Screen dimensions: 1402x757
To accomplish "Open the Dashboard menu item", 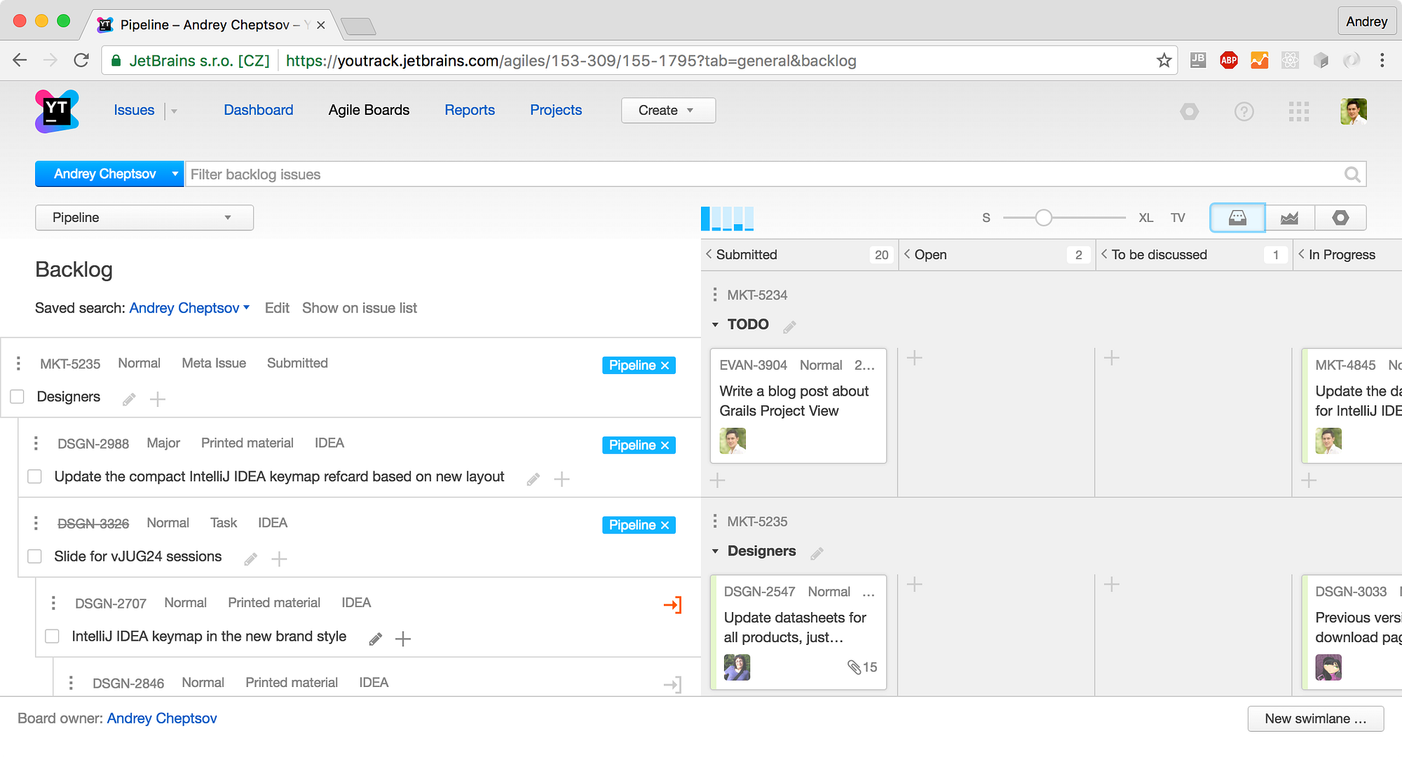I will (258, 110).
